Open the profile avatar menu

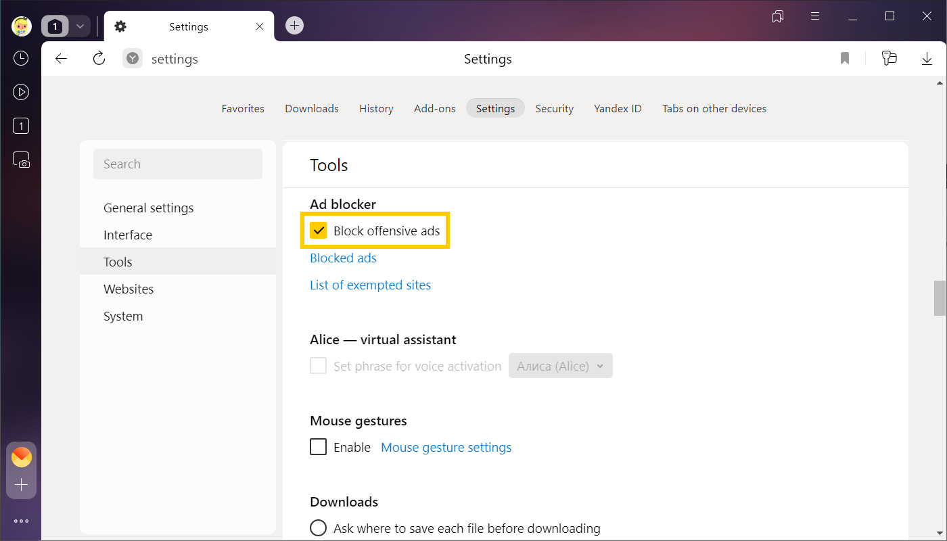click(22, 26)
